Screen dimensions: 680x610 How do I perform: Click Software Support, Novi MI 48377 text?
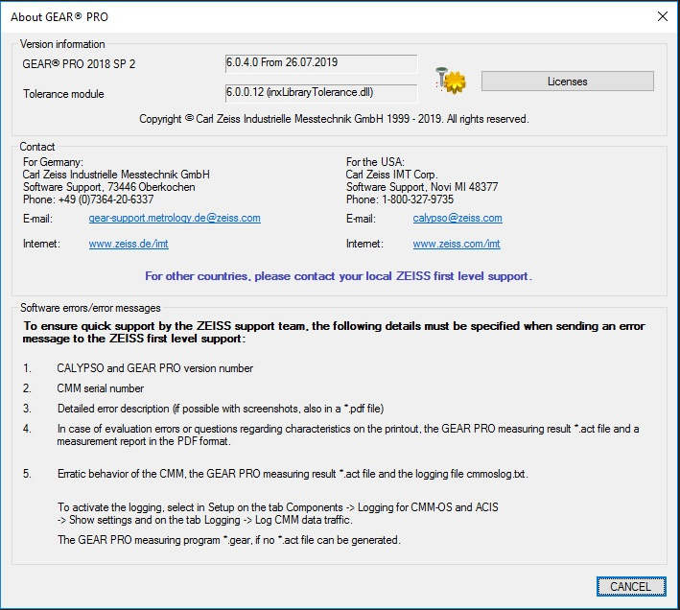(422, 187)
